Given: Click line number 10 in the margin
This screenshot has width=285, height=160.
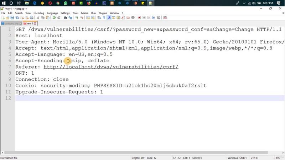Looking at the screenshot, I should click(x=8, y=85).
